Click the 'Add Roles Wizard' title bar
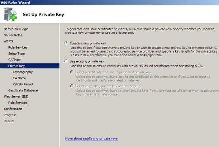The width and height of the screenshot is (219, 147). (x=108, y=3)
